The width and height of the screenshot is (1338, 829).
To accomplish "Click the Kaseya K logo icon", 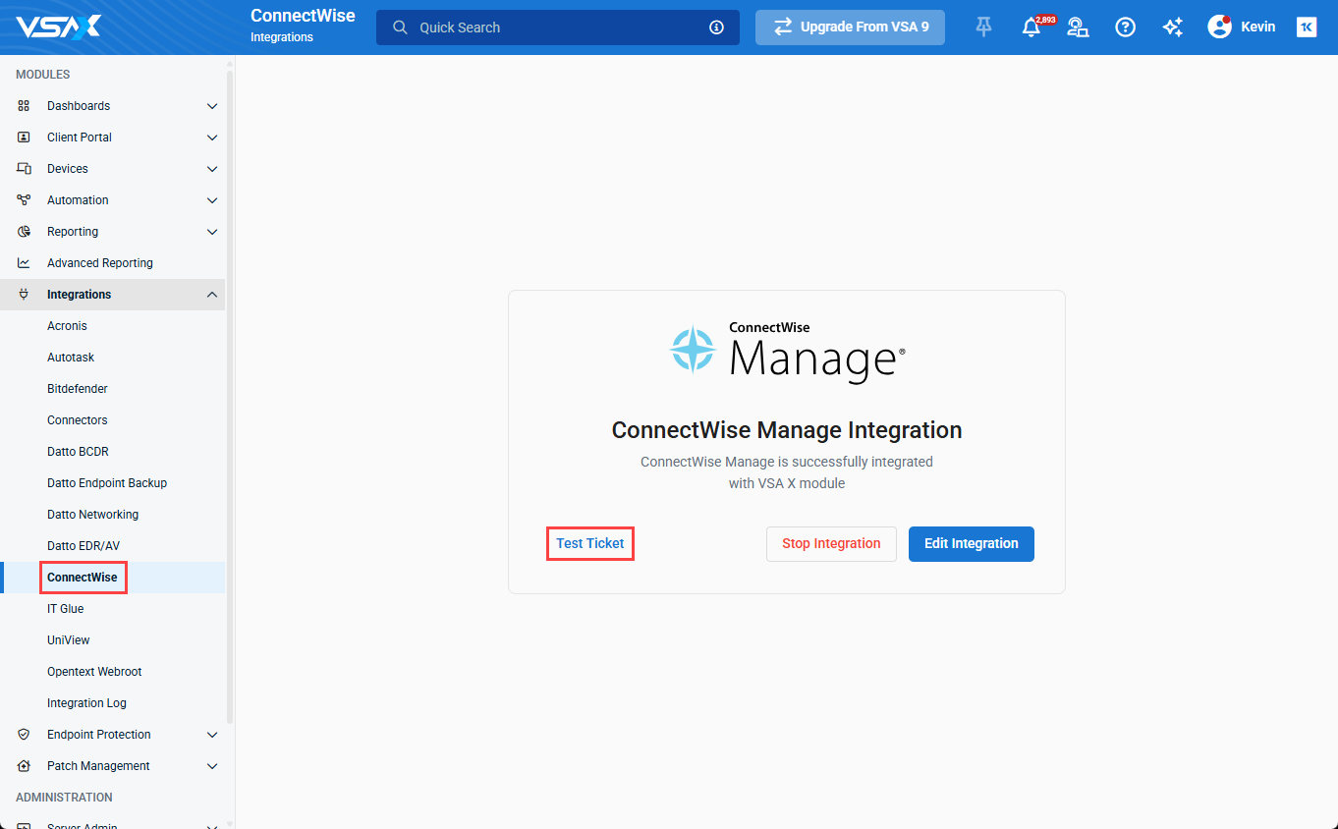I will [1307, 28].
